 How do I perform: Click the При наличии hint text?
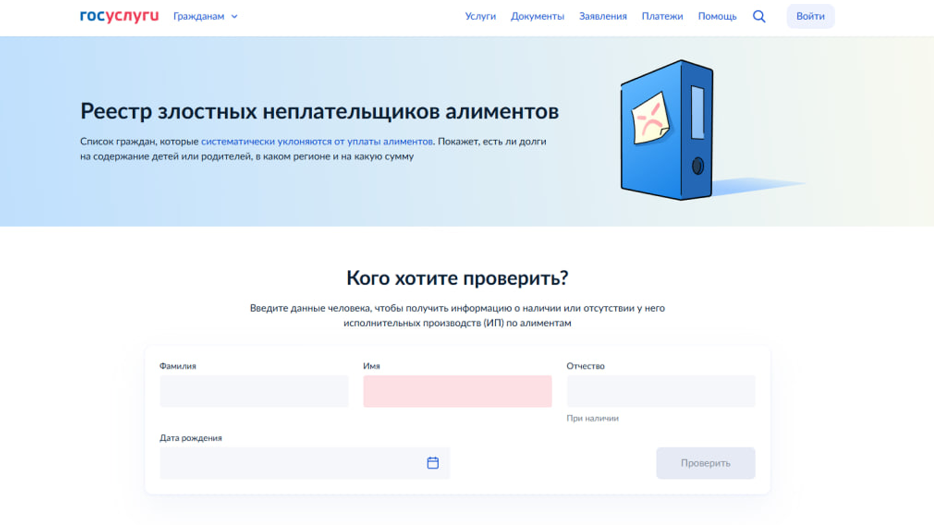pyautogui.click(x=593, y=418)
